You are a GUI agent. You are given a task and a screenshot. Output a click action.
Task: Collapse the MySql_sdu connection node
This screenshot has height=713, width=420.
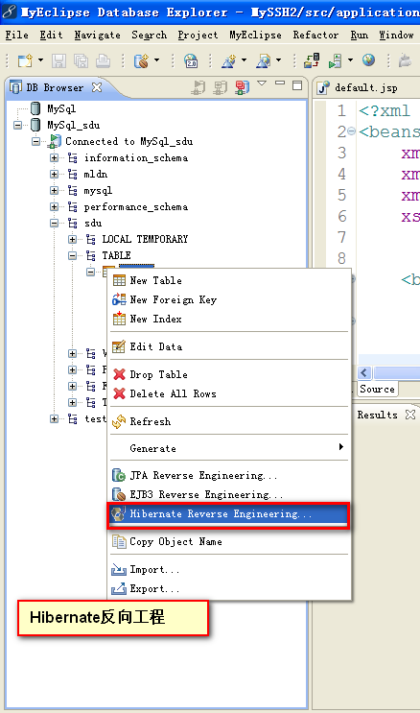[x=17, y=125]
